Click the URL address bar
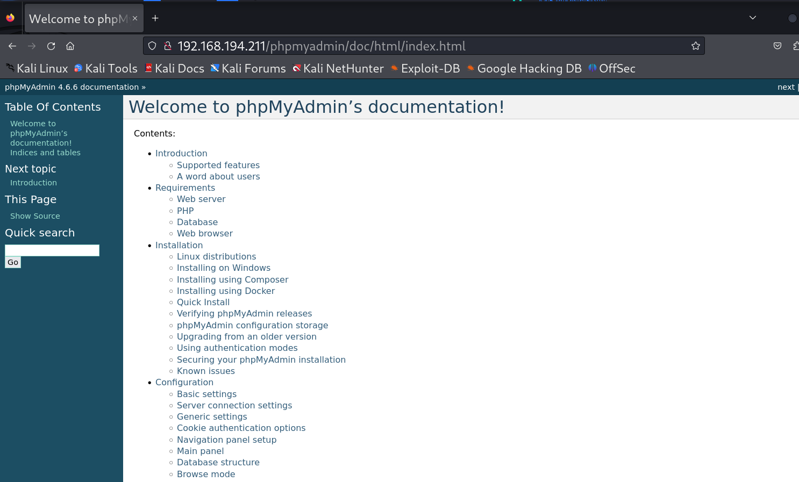This screenshot has width=799, height=482. tap(424, 46)
